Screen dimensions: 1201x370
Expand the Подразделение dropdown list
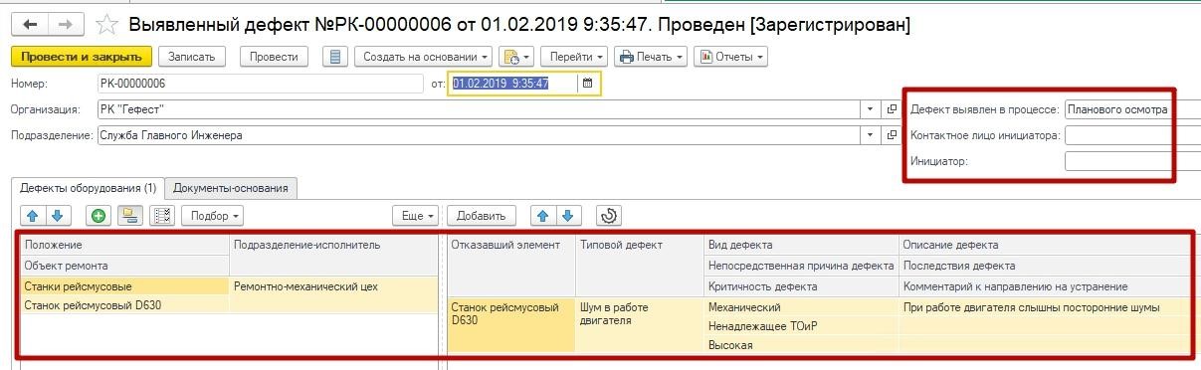coord(871,135)
